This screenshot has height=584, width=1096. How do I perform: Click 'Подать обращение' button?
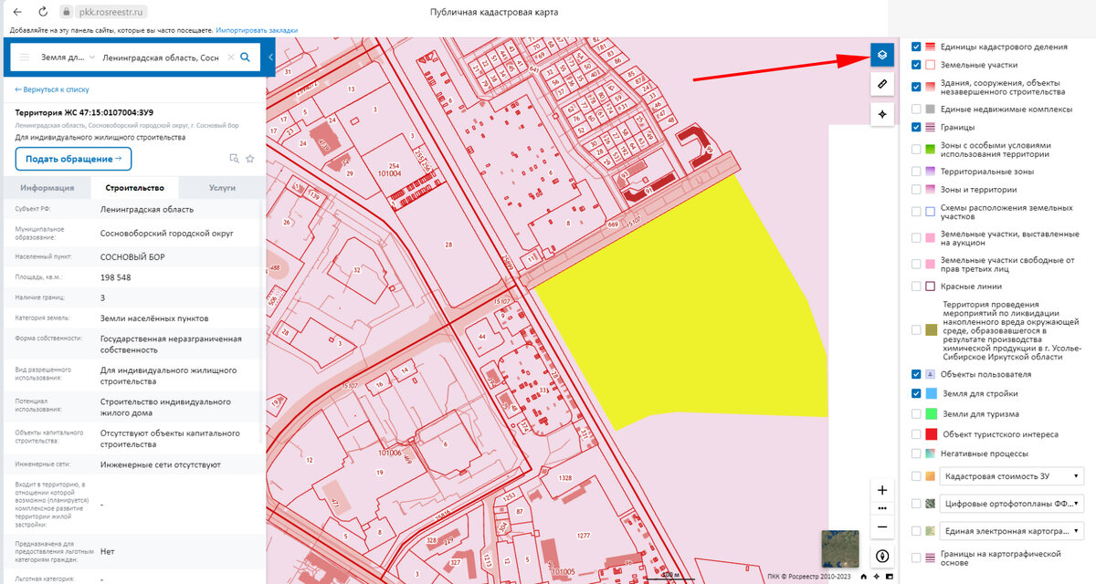(73, 159)
